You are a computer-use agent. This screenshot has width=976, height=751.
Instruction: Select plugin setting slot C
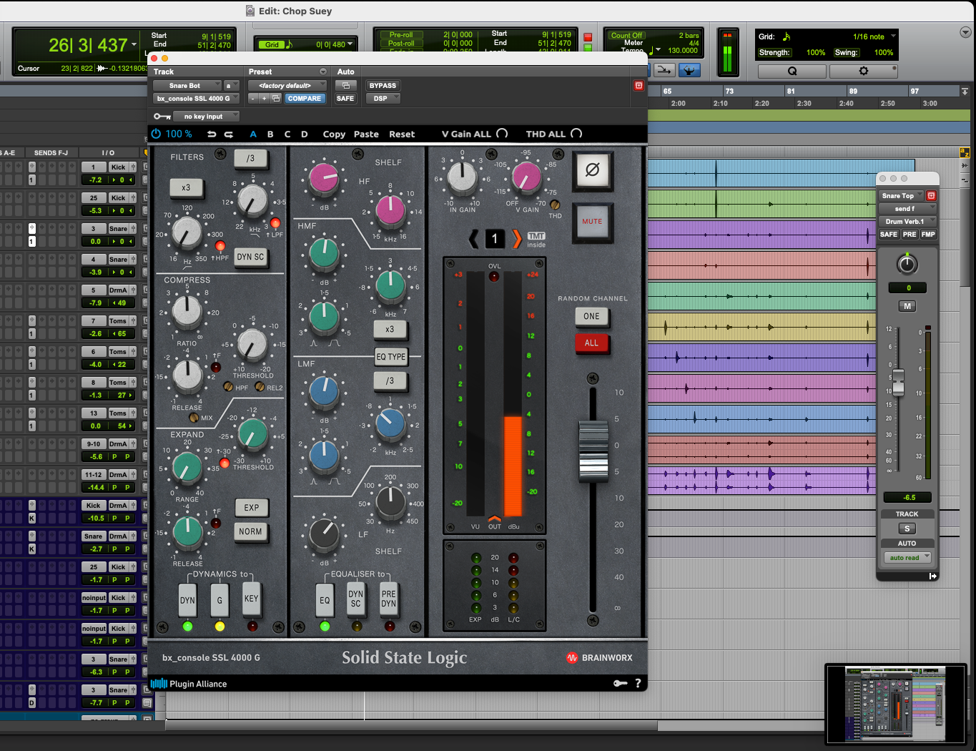(287, 134)
